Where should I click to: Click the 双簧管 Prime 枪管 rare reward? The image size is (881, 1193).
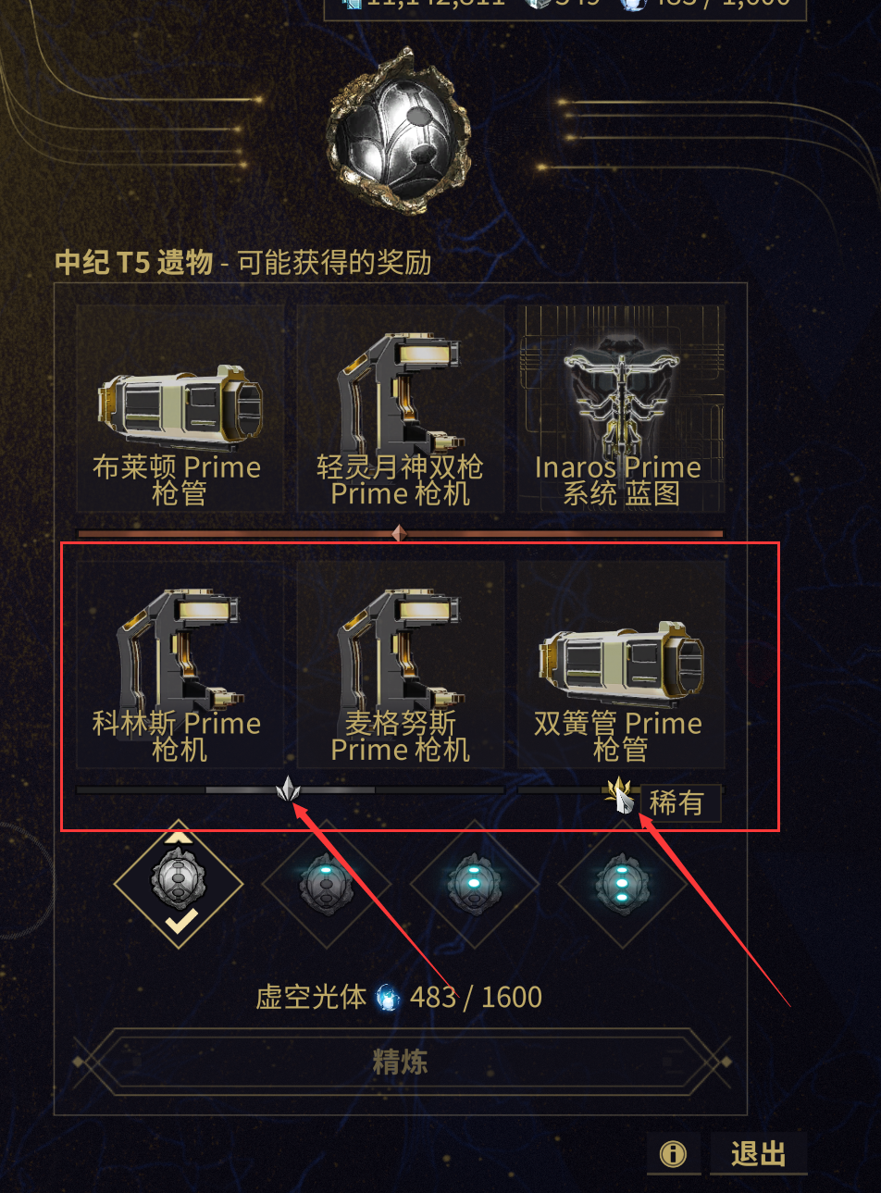click(x=620, y=665)
